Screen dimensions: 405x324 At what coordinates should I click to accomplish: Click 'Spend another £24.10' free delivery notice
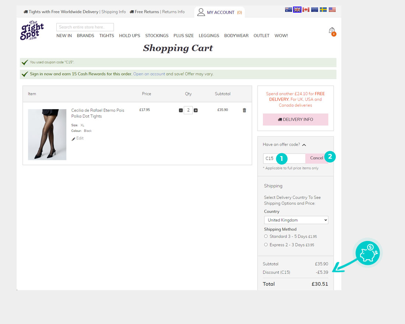[x=296, y=100]
